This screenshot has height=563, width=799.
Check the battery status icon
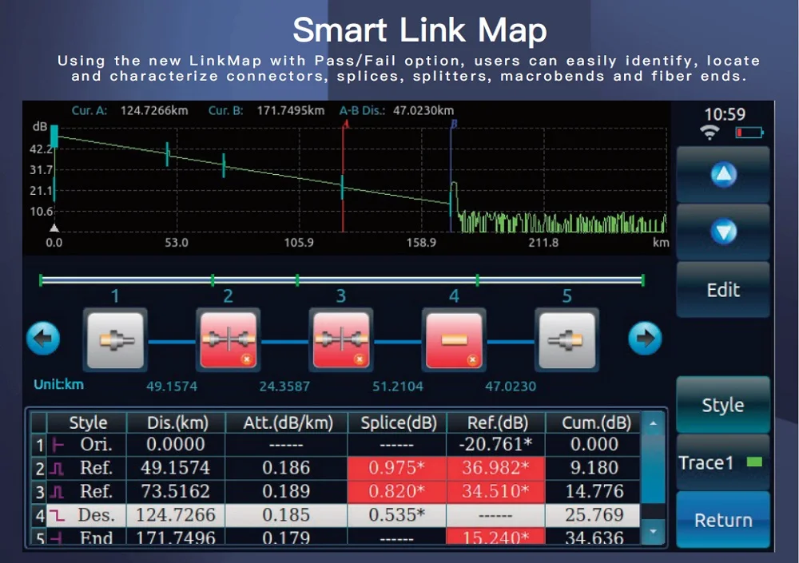pos(749,133)
